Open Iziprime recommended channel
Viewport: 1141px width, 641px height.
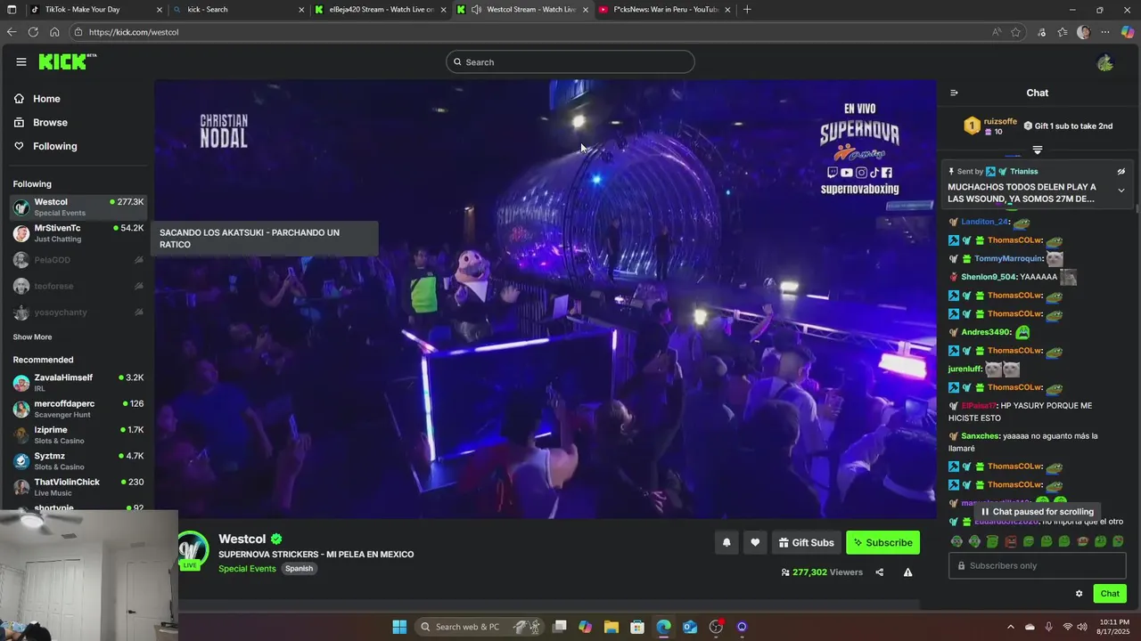pos(78,435)
